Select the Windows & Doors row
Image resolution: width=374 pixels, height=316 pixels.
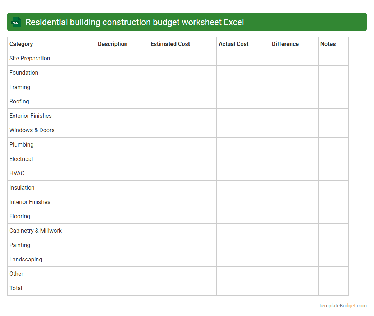(x=32, y=130)
